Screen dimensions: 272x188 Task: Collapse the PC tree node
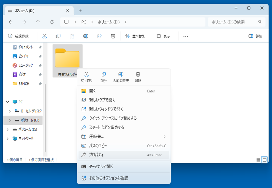click(7, 102)
